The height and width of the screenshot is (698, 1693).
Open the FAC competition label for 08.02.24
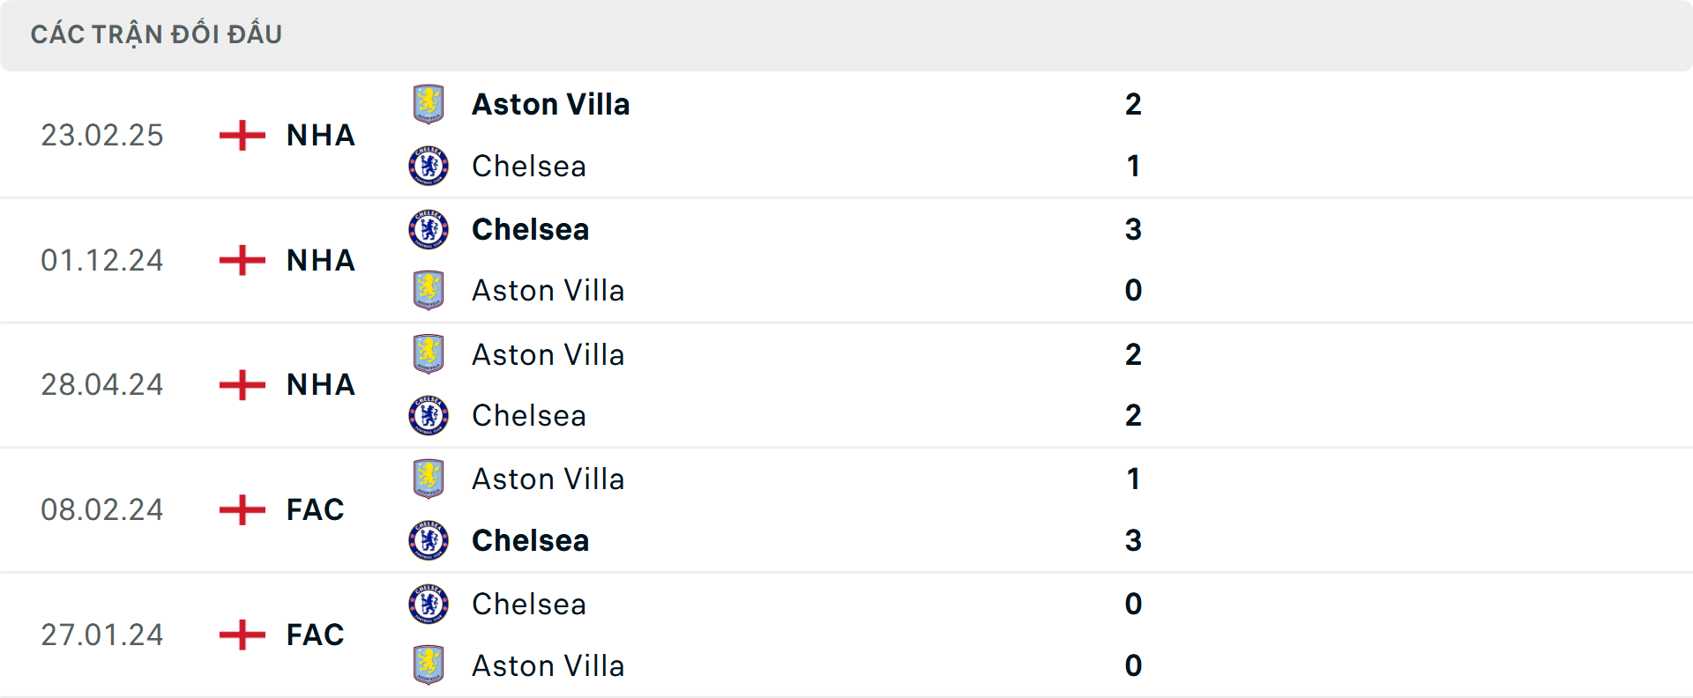point(314,509)
